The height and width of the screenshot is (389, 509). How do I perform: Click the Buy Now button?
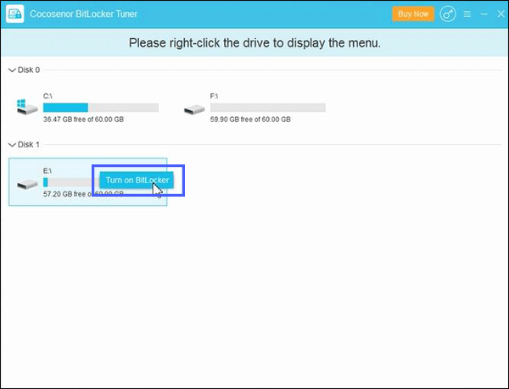[413, 14]
